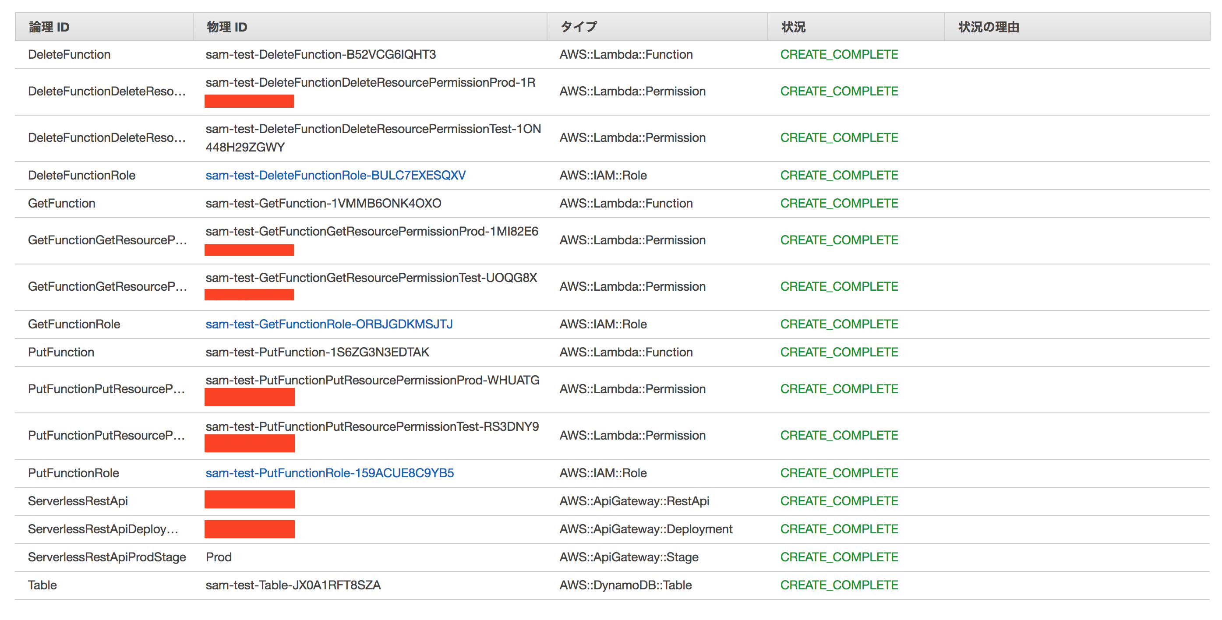Select sam-test-GetFunctionGetResourcePermissionProd-1MI82E6 physical ID
The width and height of the screenshot is (1222, 620).
(x=372, y=232)
